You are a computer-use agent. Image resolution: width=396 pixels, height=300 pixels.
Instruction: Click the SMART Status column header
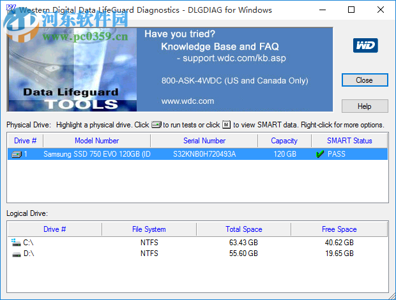[x=349, y=141]
